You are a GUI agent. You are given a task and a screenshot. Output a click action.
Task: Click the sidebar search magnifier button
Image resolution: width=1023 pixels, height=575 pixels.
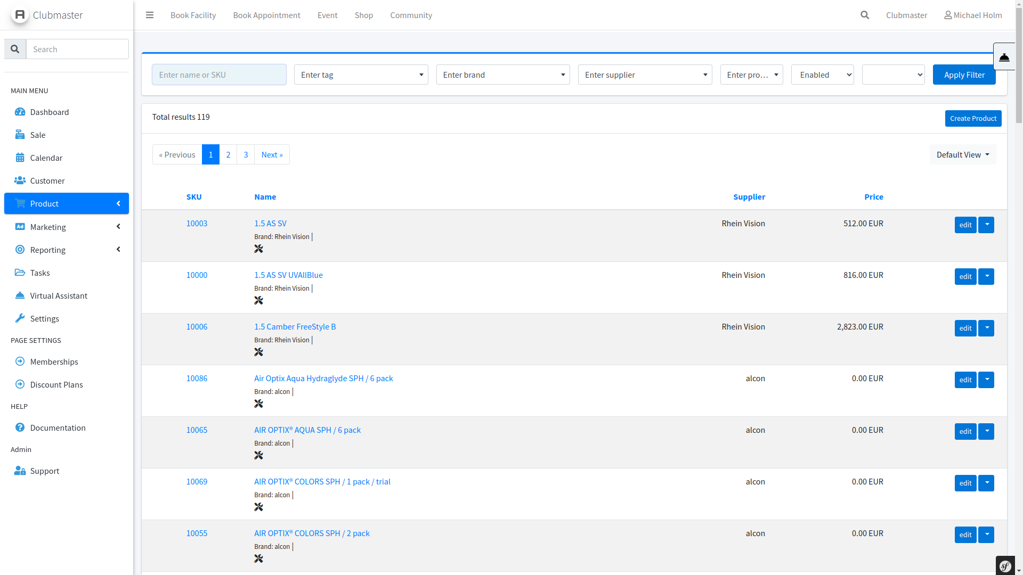tap(15, 49)
